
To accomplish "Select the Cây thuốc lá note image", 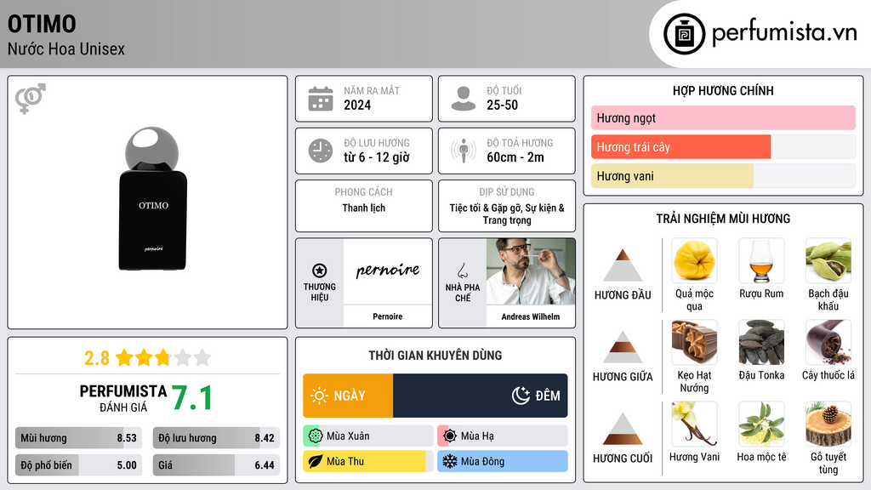I will coord(828,342).
